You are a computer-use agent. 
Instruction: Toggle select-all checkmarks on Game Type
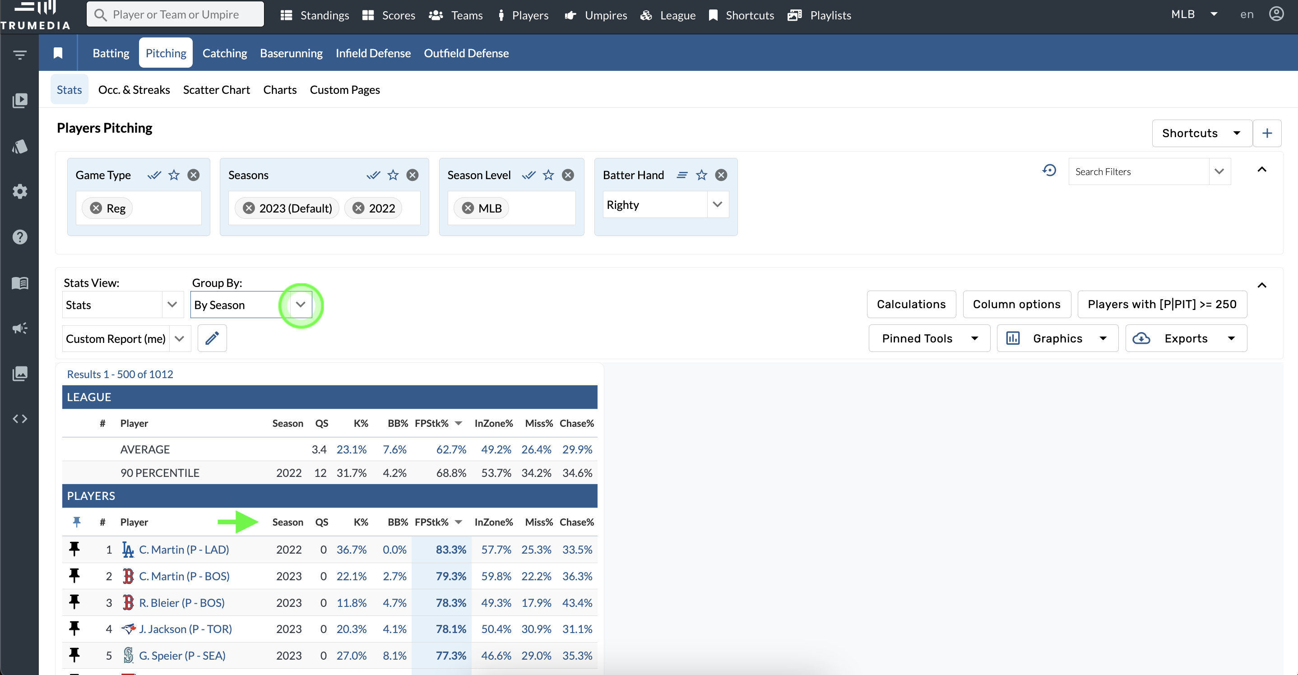[154, 175]
